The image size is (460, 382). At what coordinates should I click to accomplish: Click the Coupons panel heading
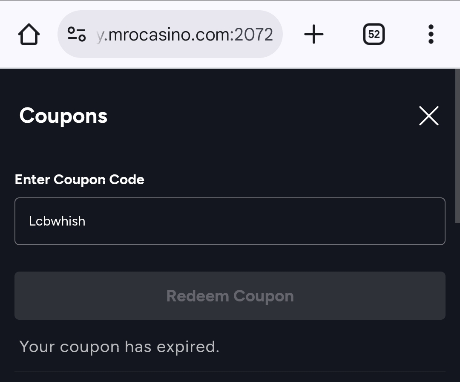pos(63,116)
